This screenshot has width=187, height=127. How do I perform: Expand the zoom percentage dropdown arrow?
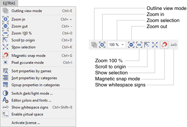122,44
